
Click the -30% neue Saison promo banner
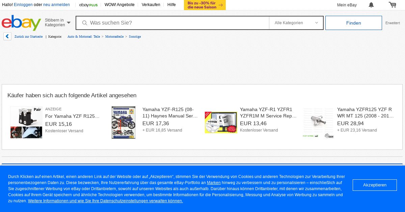[205, 5]
